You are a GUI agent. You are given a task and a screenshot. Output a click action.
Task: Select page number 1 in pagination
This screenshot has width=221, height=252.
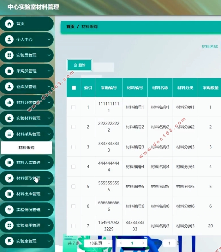(132, 243)
